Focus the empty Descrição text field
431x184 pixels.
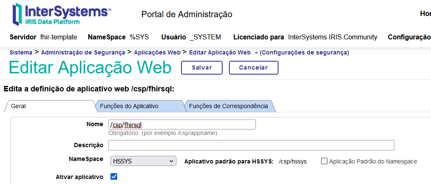(x=251, y=145)
